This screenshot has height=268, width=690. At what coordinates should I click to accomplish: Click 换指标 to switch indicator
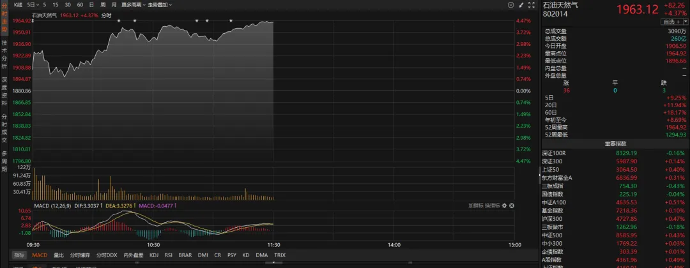coord(493,205)
